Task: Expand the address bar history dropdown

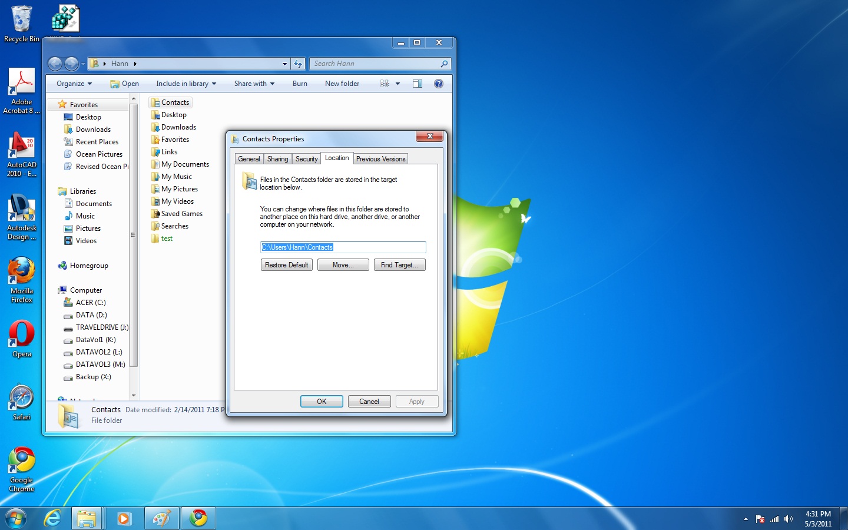Action: point(284,64)
